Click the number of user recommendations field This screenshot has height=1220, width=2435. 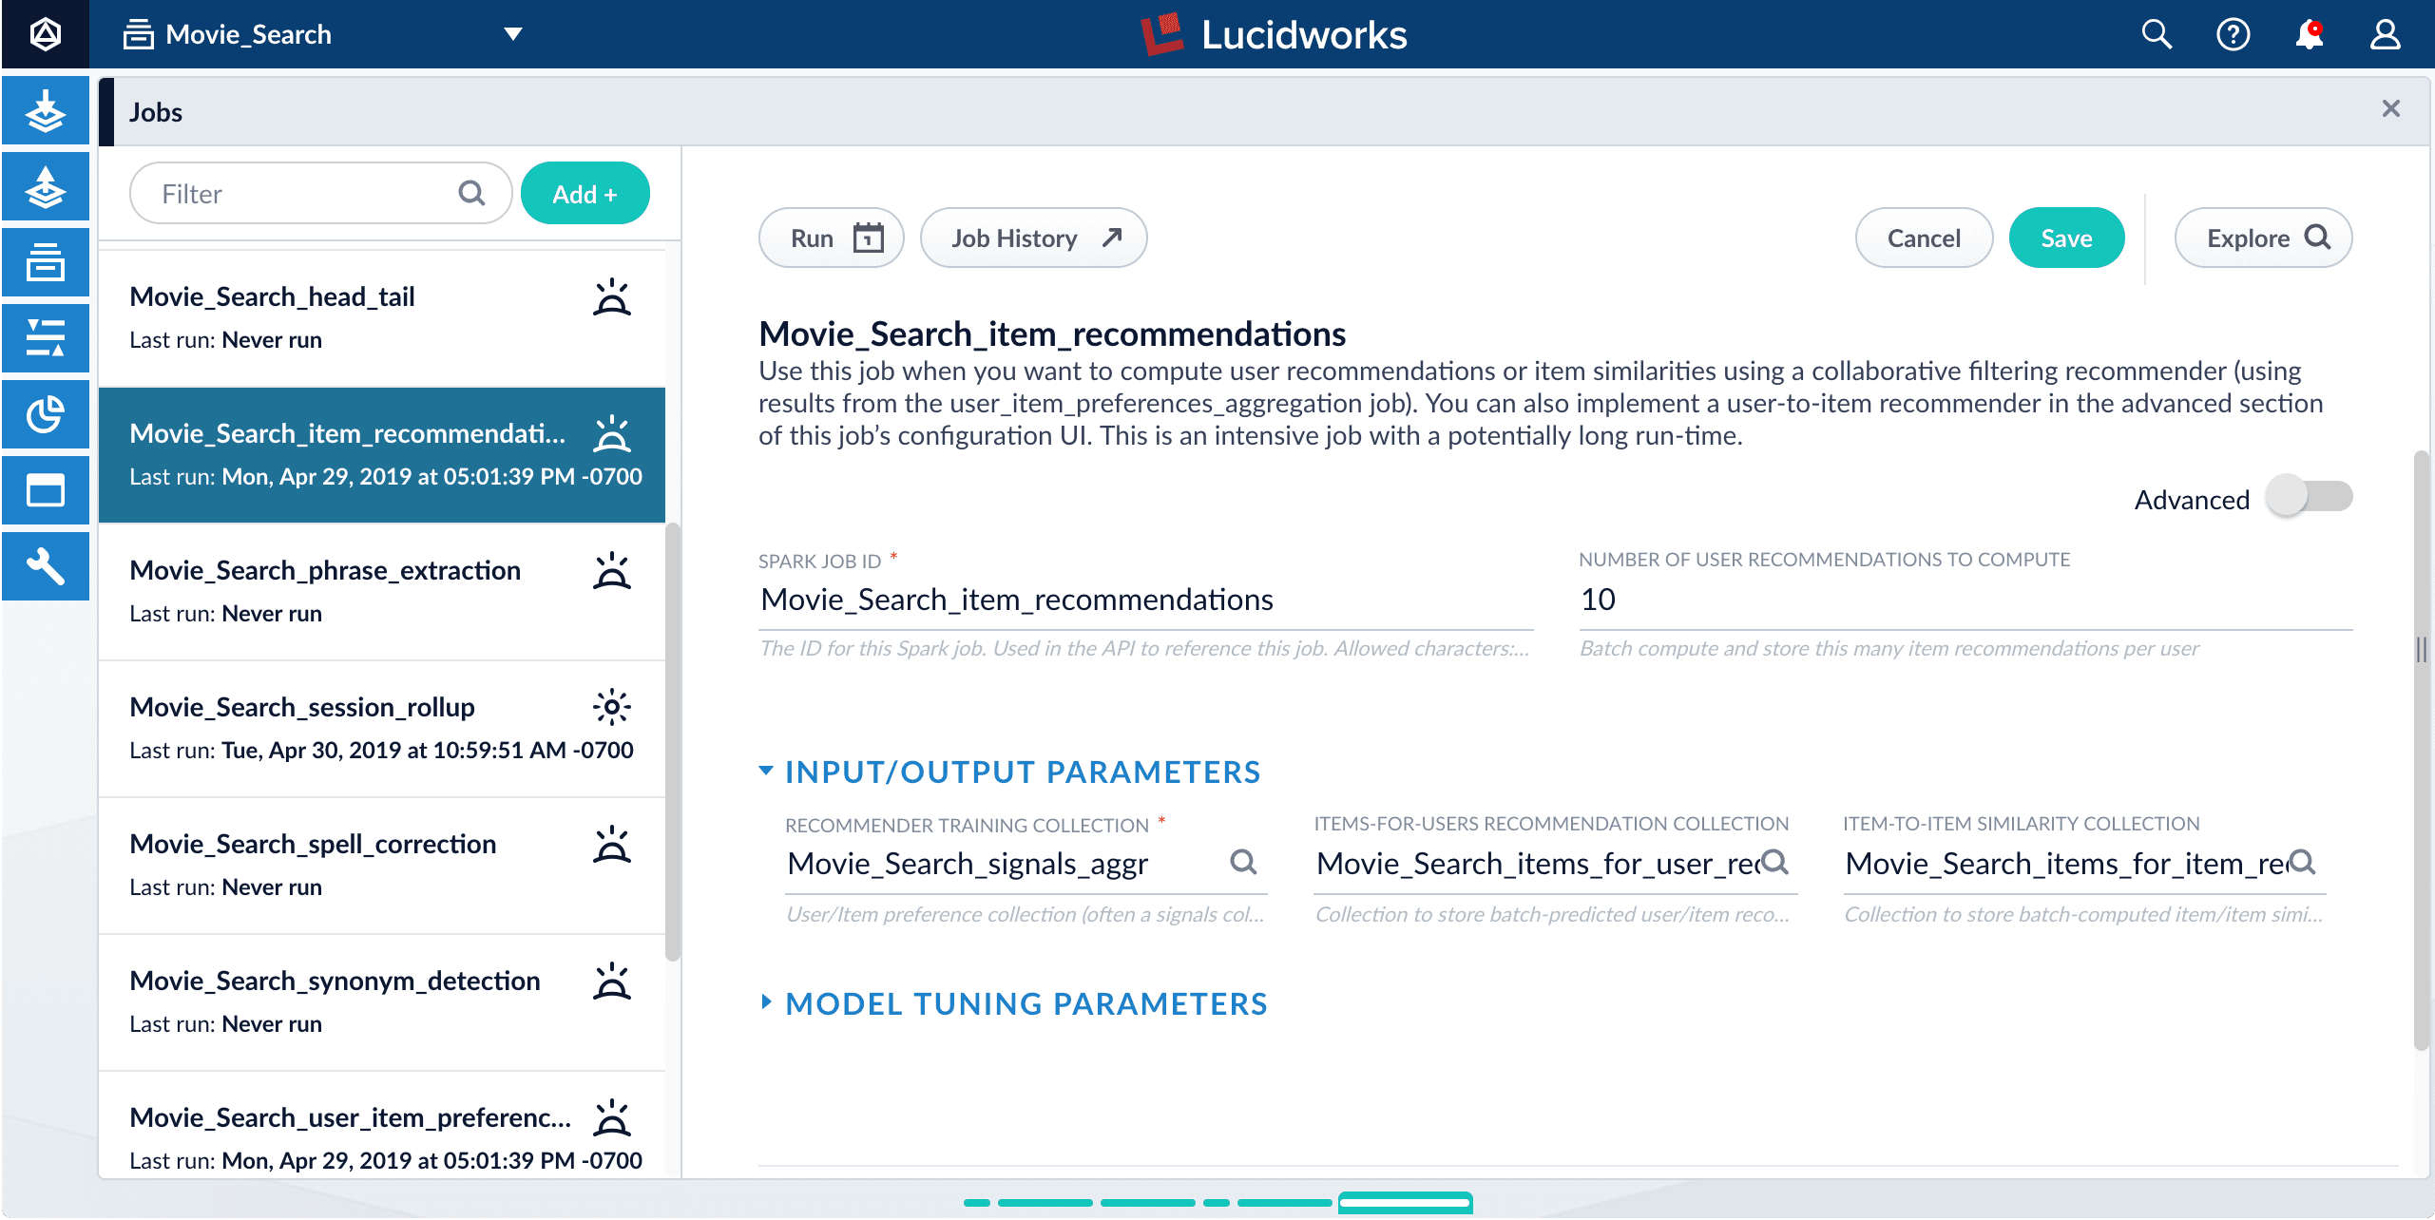[x=1965, y=600]
